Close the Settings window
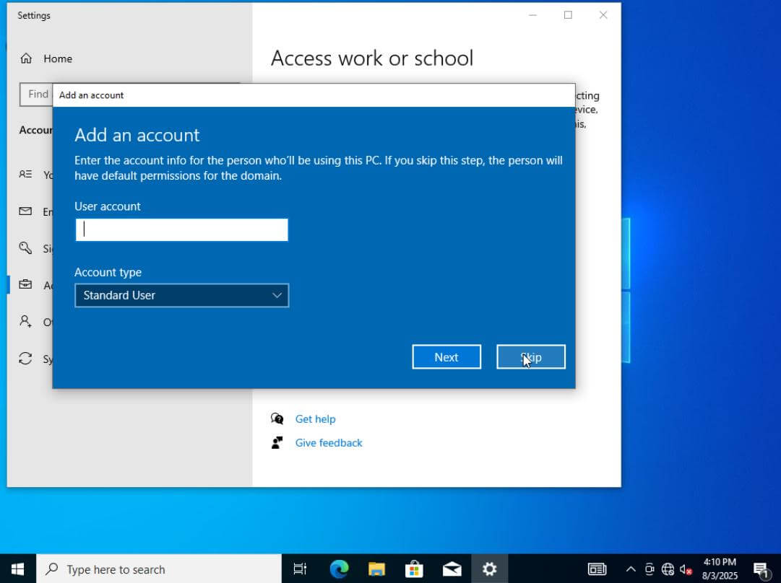This screenshot has width=781, height=583. coord(603,15)
